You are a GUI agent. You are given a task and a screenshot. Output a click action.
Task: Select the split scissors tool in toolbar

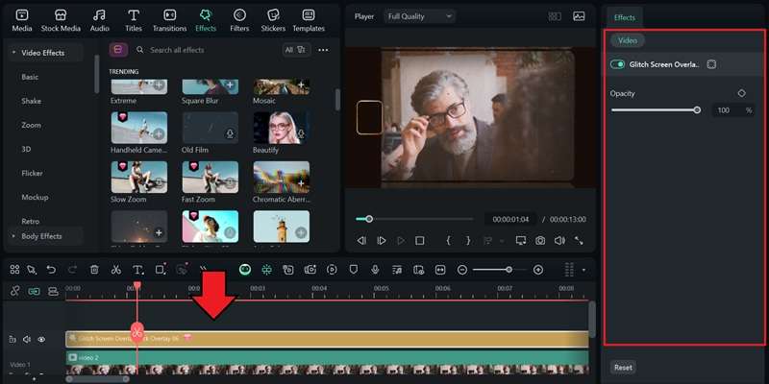(115, 270)
